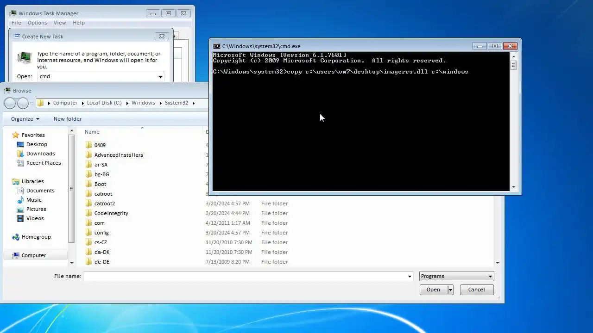The width and height of the screenshot is (593, 333).
Task: Click New folder in Browse toolbar
Action: 68,119
